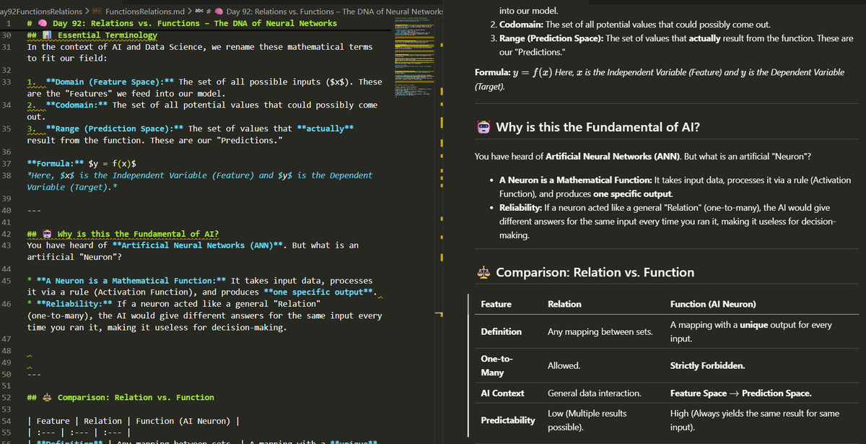Click '**Codomain:**' in the editor source
Screen dimensions: 866x444
point(76,105)
